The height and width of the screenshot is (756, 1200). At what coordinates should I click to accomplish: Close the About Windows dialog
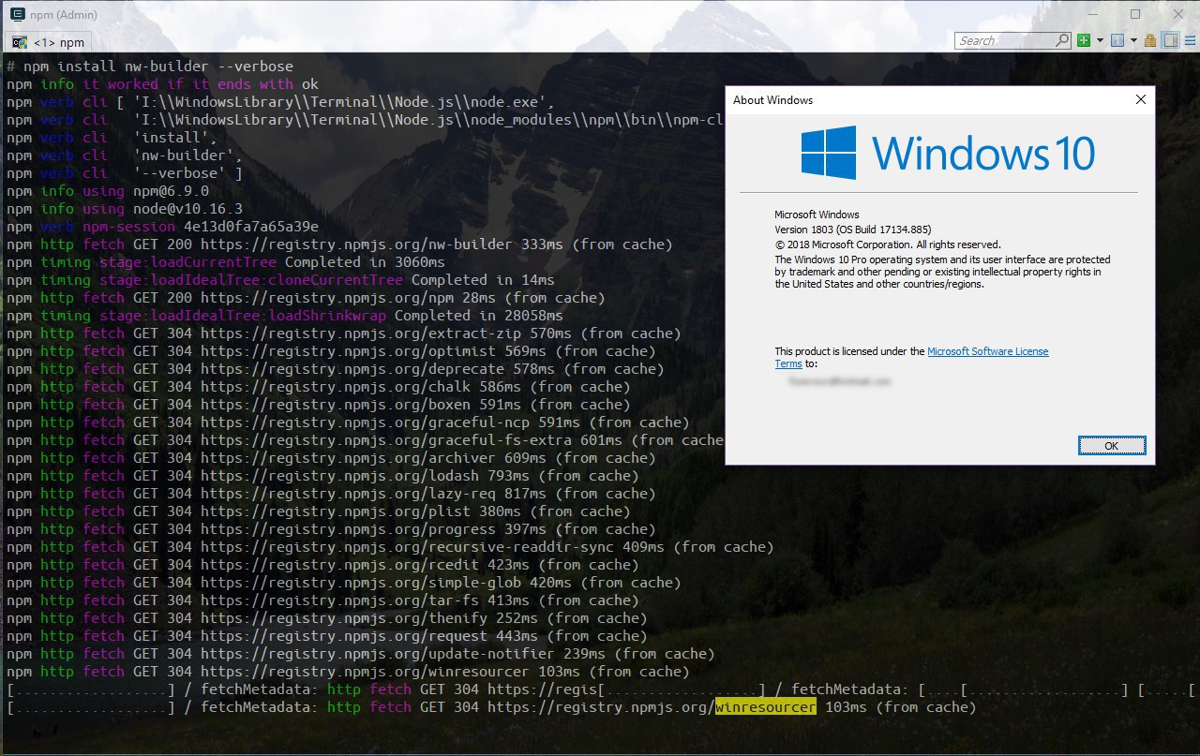click(x=1140, y=99)
